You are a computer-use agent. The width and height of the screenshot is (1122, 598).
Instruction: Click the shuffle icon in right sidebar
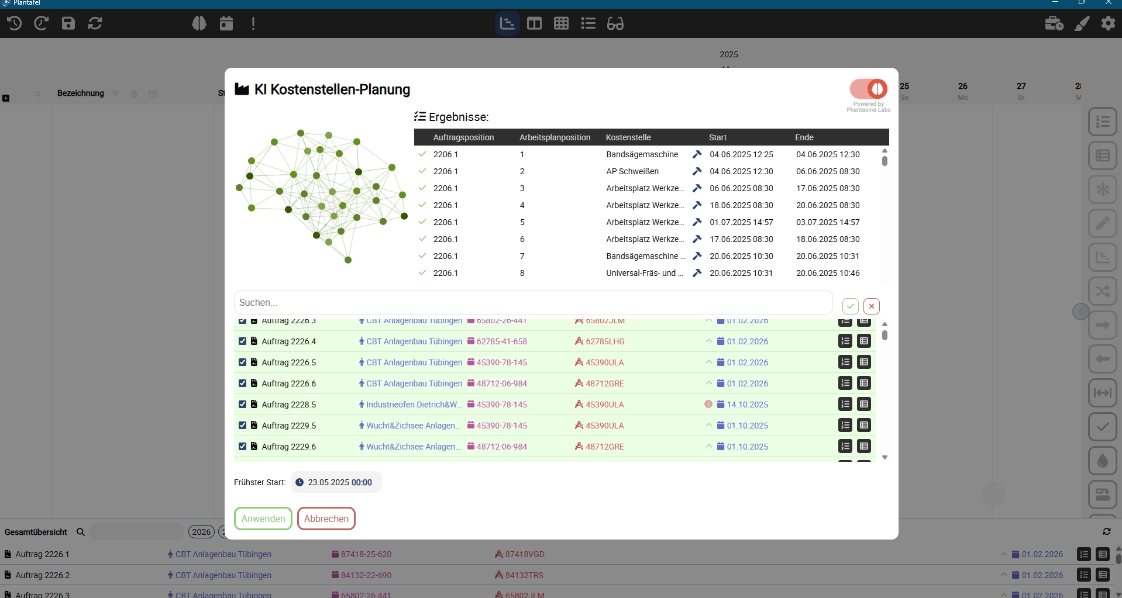click(x=1103, y=291)
